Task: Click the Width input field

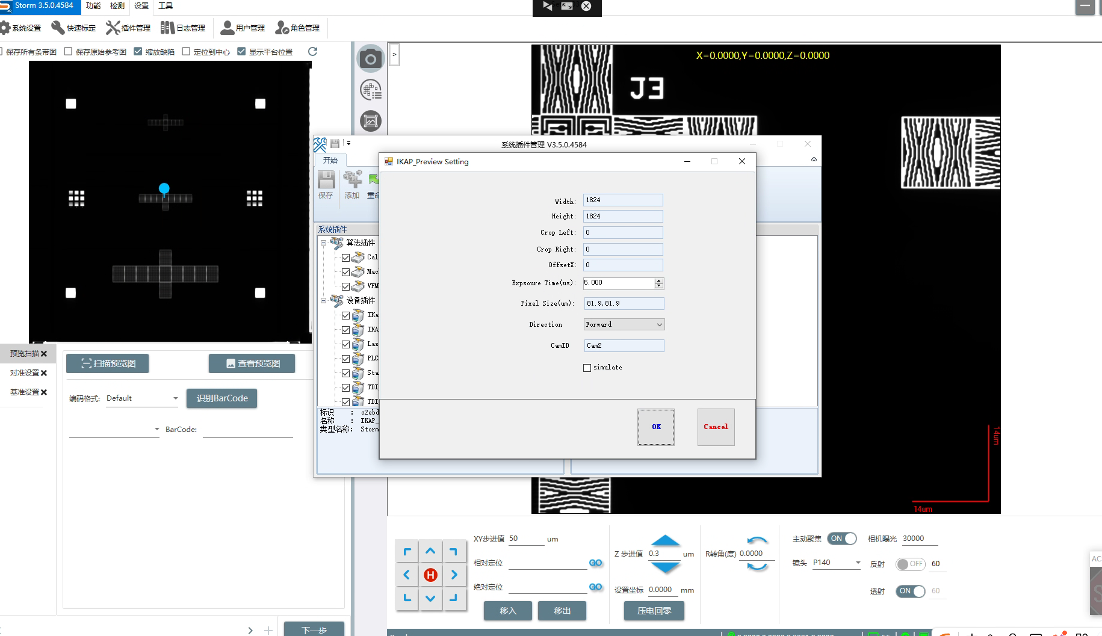Action: click(622, 200)
